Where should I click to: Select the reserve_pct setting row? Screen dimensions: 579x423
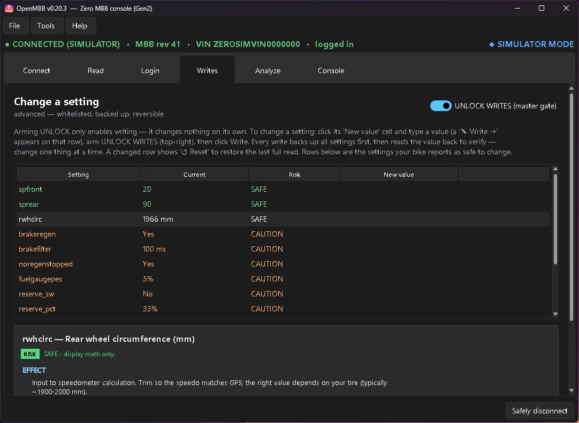(283, 309)
